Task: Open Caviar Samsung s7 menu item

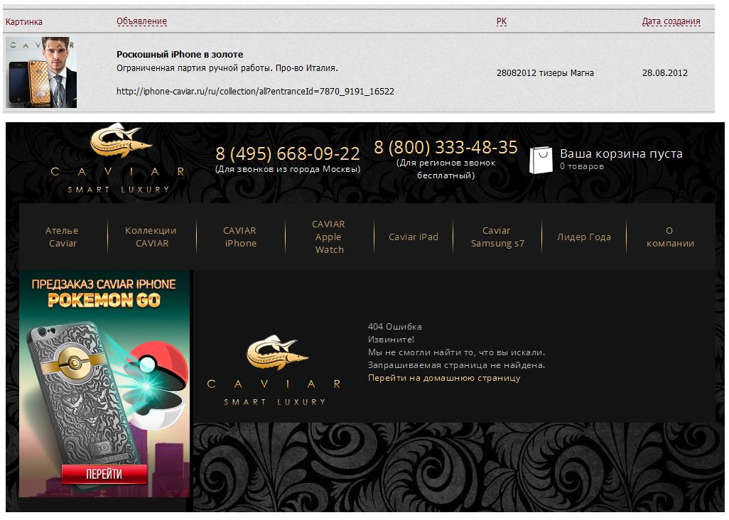Action: click(497, 237)
